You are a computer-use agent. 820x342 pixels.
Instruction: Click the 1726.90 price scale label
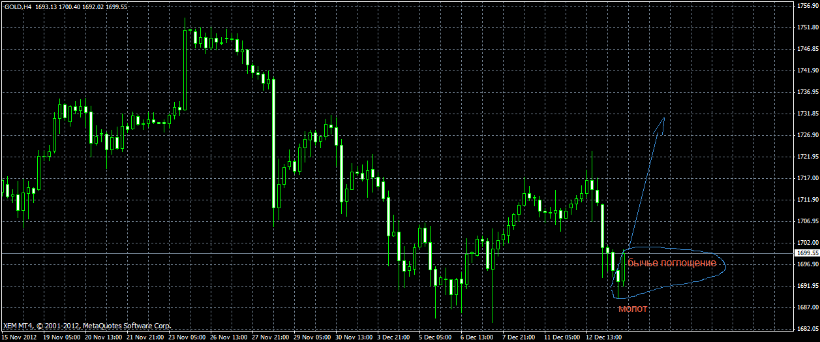pyautogui.click(x=808, y=135)
